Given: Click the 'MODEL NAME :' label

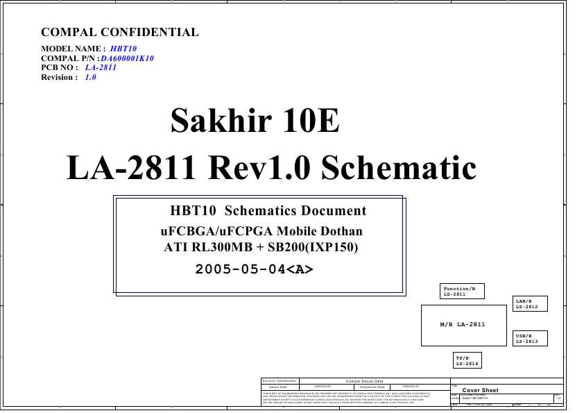Looking at the screenshot, I should pyautogui.click(x=74, y=49).
